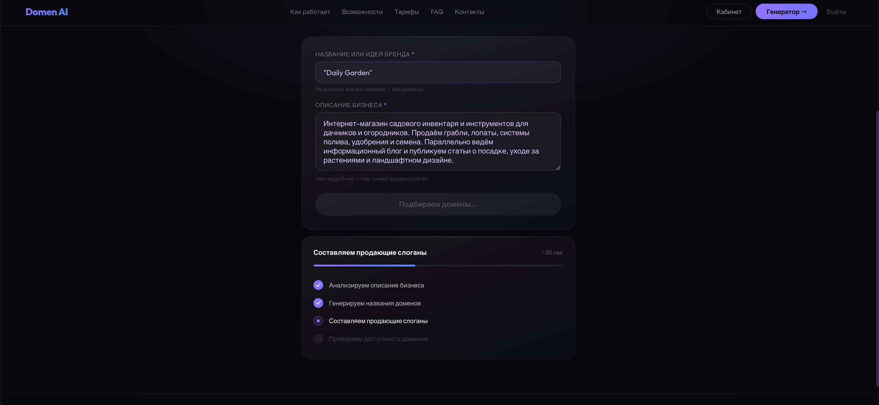Screen dimensions: 879x405
Task: Click pending step circle for Проверяем доступность доменов
Action: pos(318,339)
